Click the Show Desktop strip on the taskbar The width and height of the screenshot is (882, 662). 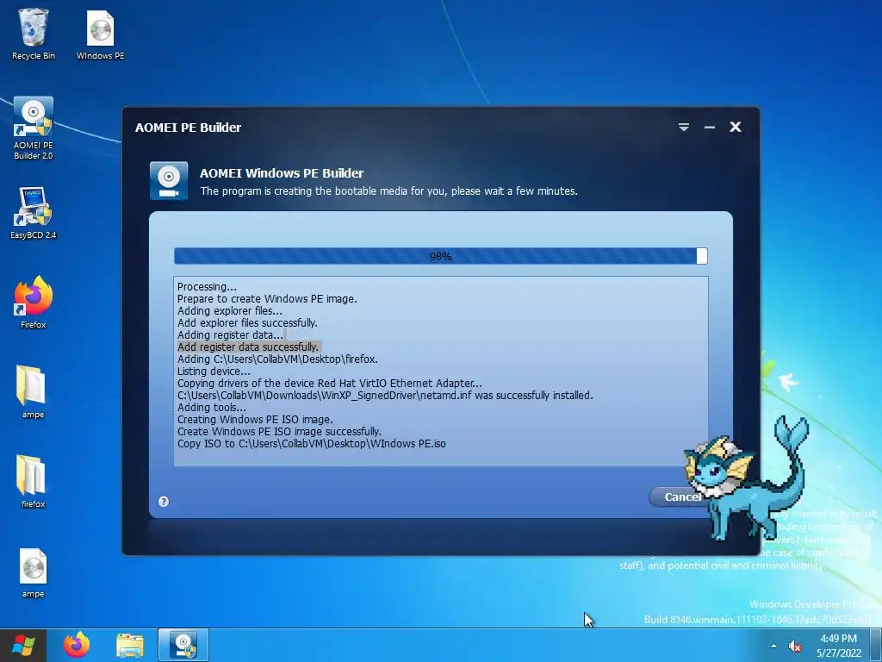pyautogui.click(x=876, y=645)
